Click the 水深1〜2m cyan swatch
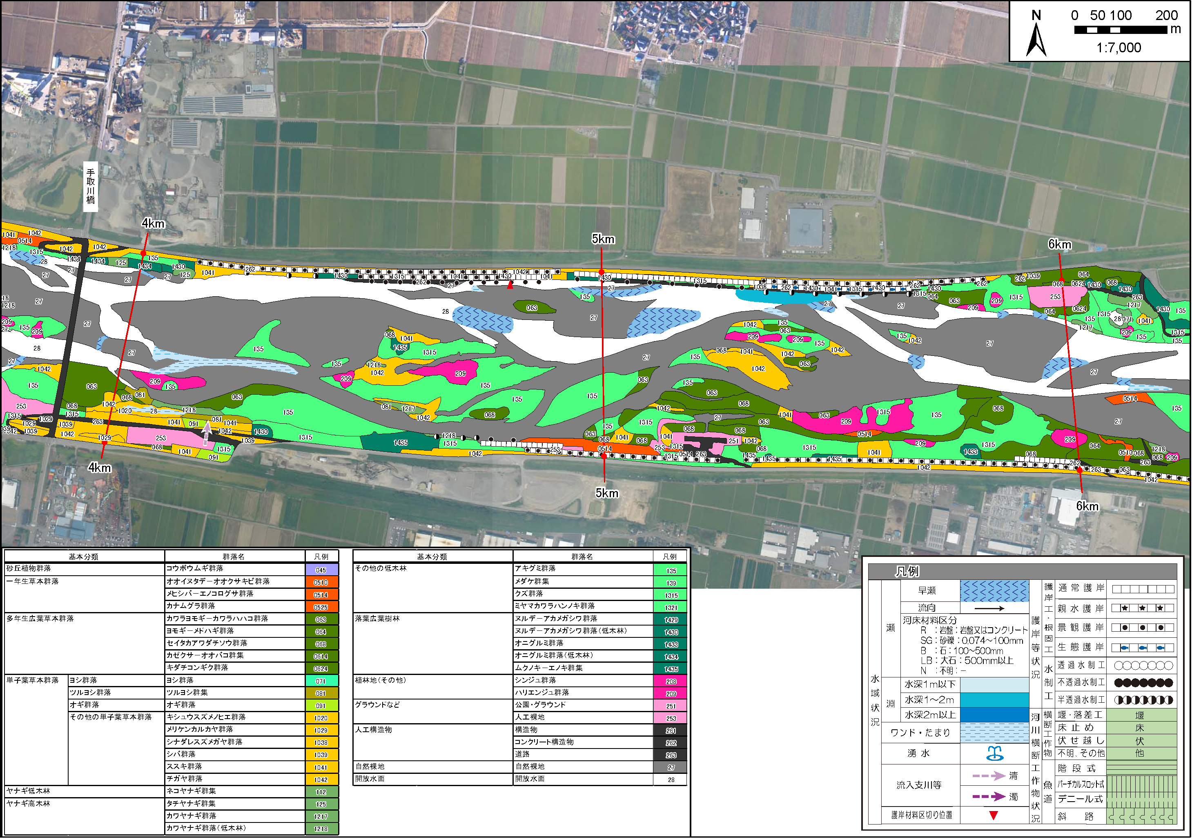This screenshot has height=838, width=1192. [994, 700]
